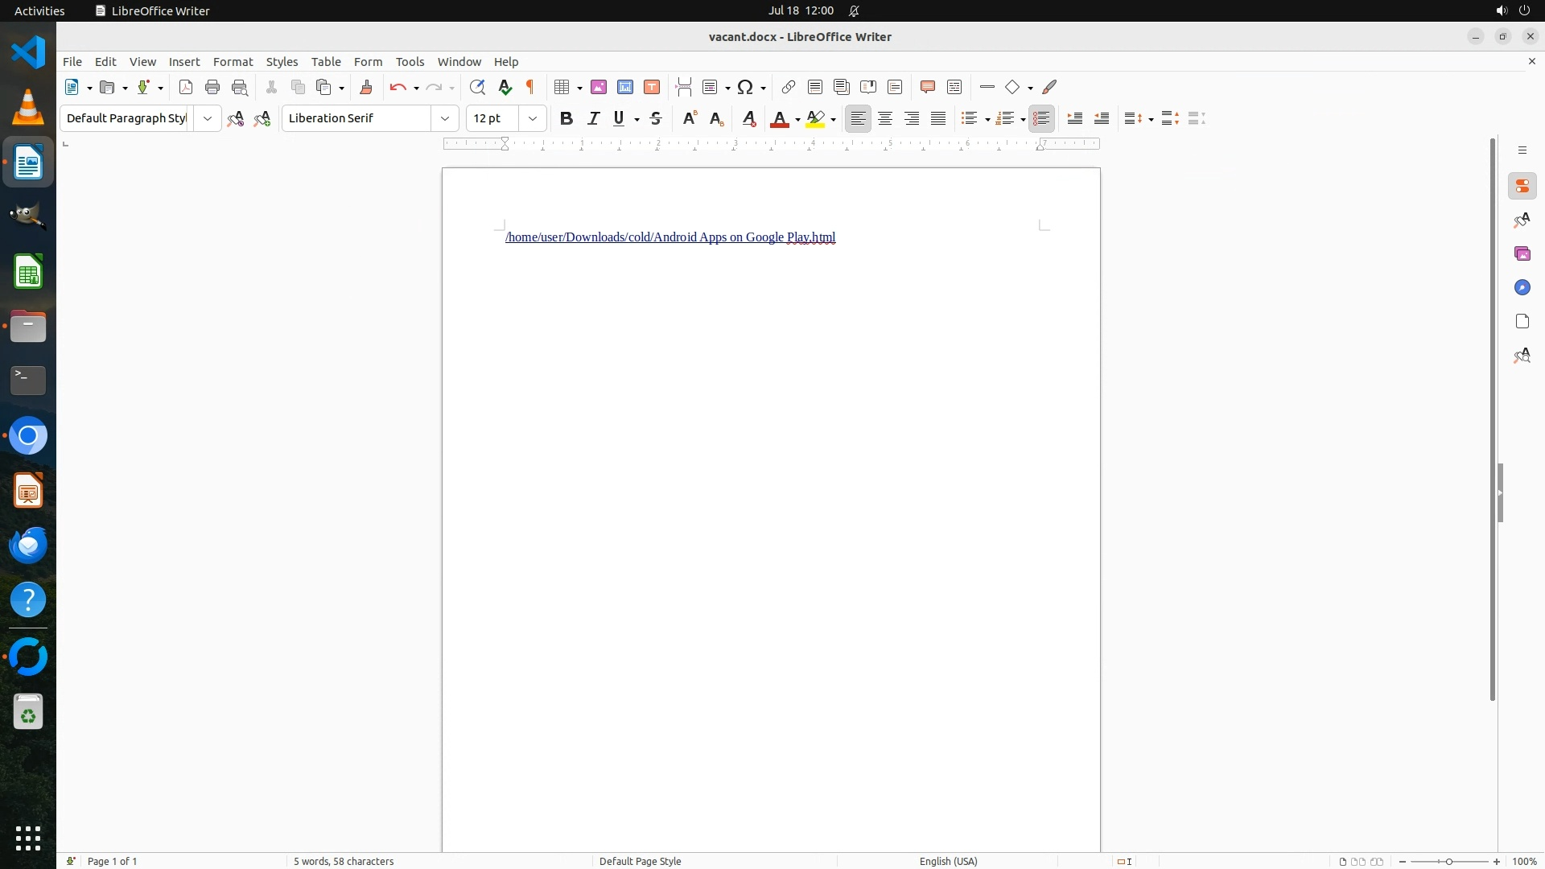Insert an image using the toolbar icon
The image size is (1545, 869).
pos(599,87)
